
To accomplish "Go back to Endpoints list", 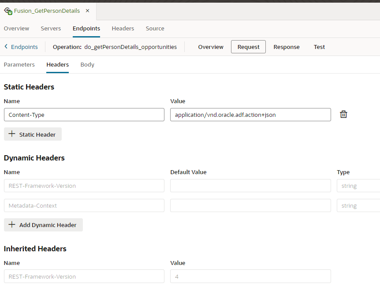I will pyautogui.click(x=21, y=47).
